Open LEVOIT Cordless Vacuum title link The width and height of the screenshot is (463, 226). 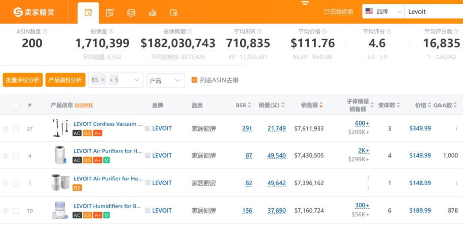(108, 124)
